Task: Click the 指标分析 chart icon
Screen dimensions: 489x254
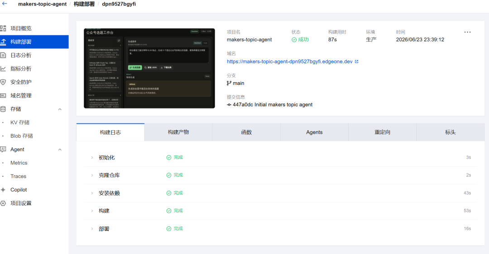Action: coord(3,69)
